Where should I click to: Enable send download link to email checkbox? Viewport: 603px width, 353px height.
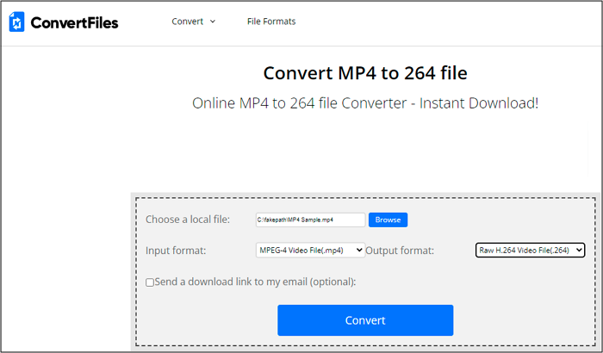point(150,282)
